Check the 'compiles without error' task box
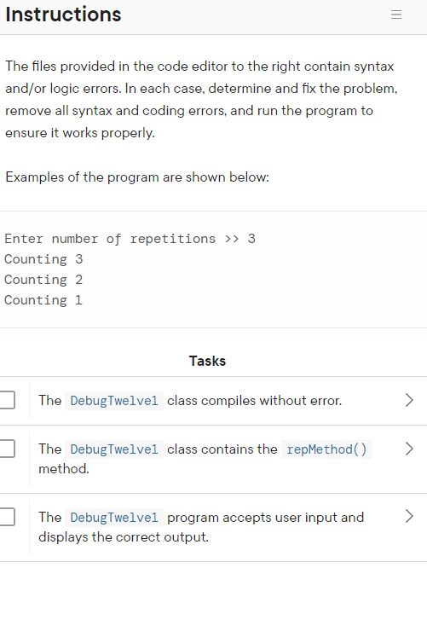427x620 pixels. [x=8, y=400]
